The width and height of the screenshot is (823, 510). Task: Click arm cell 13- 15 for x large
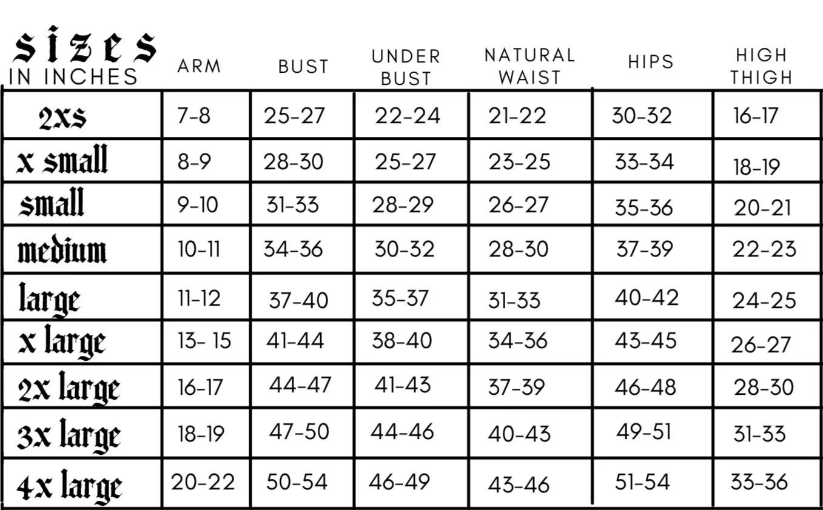point(204,341)
